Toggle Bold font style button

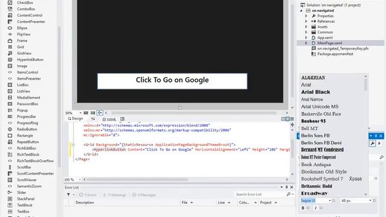coord(303,208)
